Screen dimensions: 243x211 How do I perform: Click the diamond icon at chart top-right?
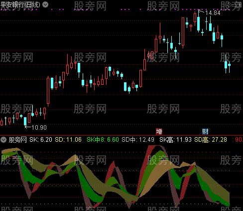(230, 4)
